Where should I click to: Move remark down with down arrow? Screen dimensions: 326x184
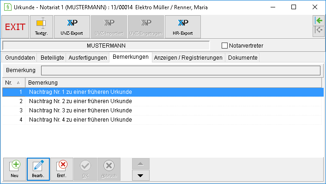pyautogui.click(x=141, y=175)
